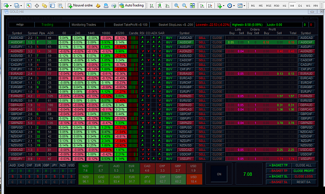Click the AUD currency basket header

click(12, 165)
